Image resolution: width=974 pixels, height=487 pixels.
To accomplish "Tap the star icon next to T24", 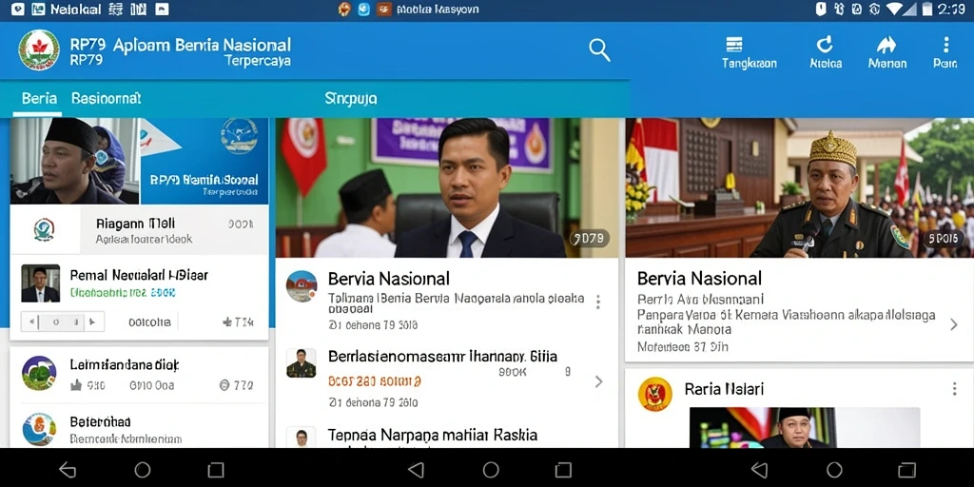I will [x=226, y=321].
